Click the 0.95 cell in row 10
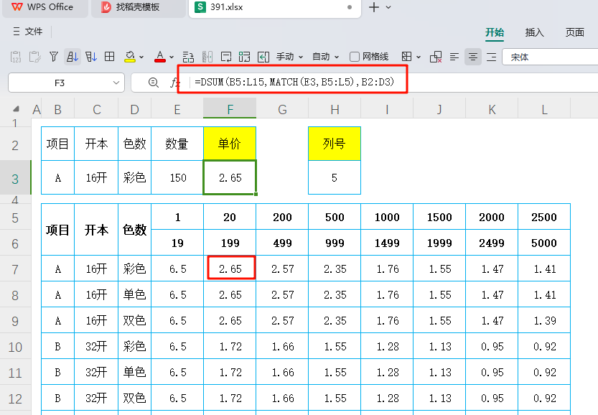This screenshot has height=415, width=598. (x=492, y=346)
